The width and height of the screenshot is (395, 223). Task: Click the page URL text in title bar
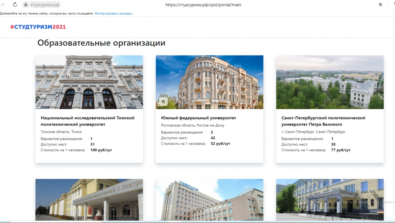203,5
